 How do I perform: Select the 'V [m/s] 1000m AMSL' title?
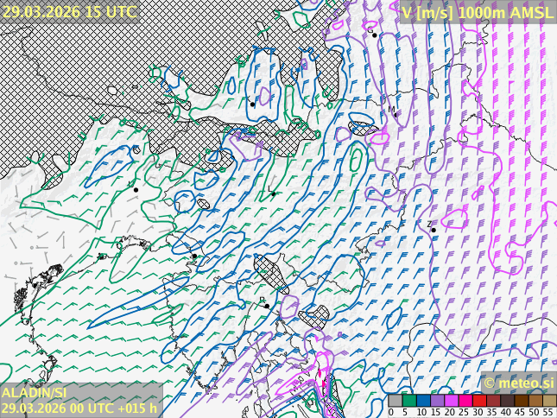coord(477,12)
